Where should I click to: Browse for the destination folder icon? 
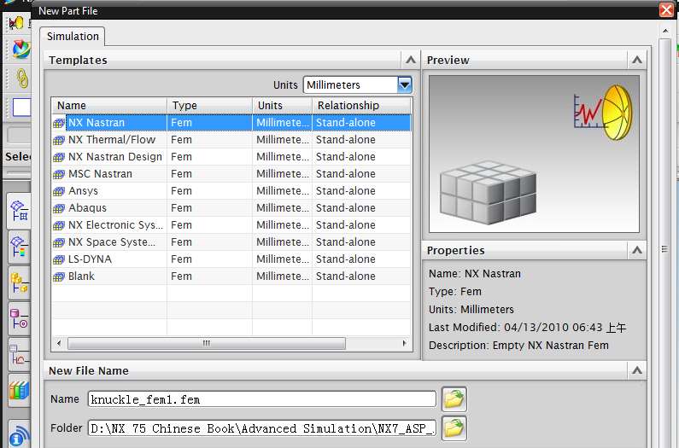point(454,428)
